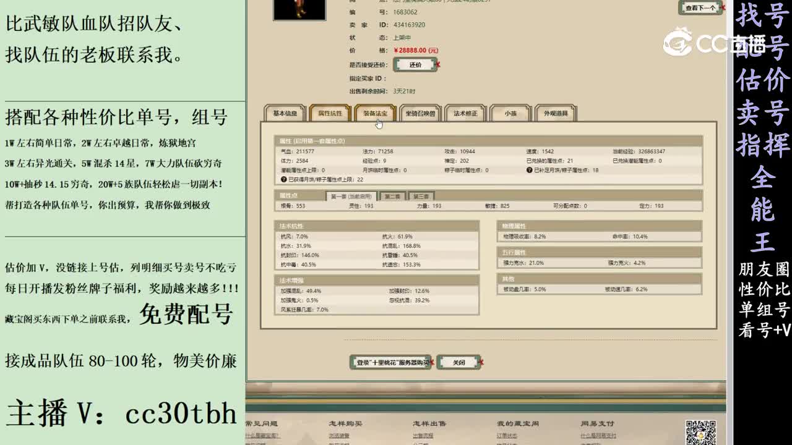
Task: Click the 敏捷: 825 value
Action: 497,206
